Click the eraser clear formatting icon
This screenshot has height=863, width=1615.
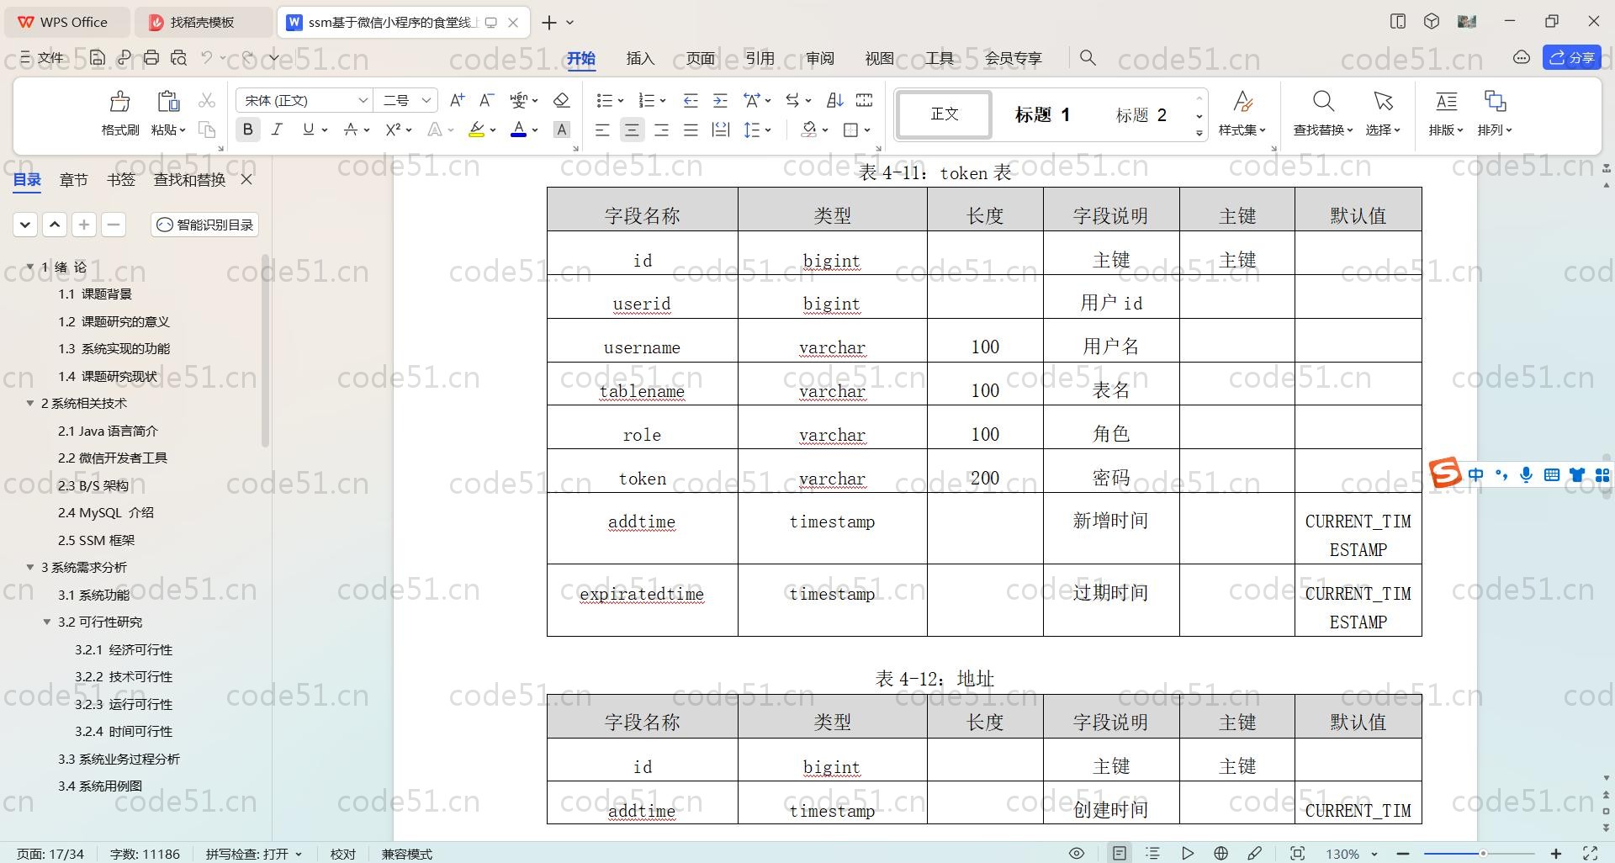pyautogui.click(x=562, y=101)
